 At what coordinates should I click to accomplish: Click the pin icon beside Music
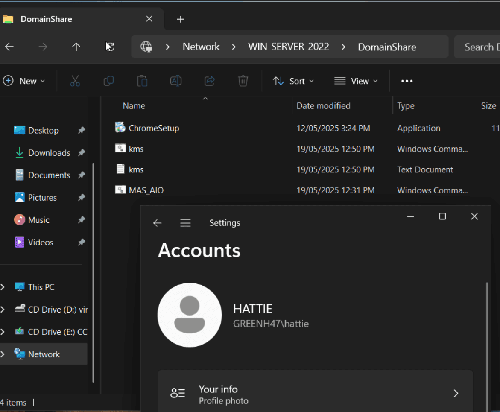click(82, 220)
